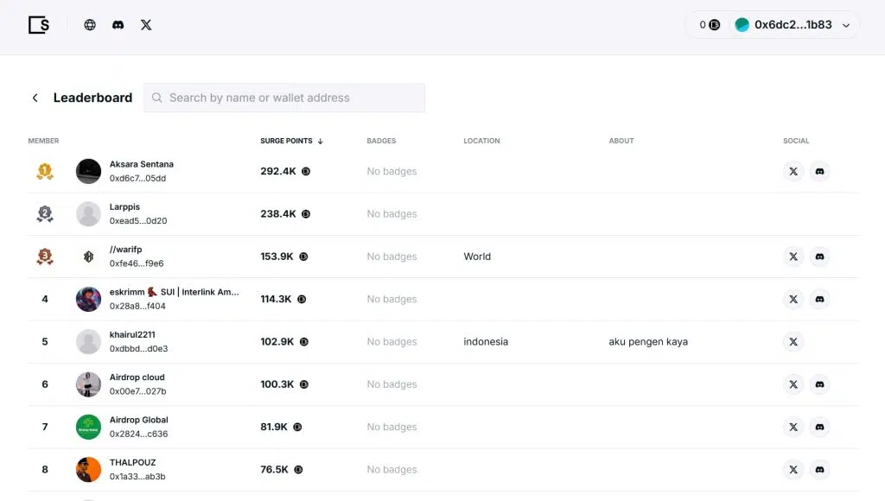Image resolution: width=885 pixels, height=501 pixels.
Task: Open Airdrop Global's Discord link
Action: [819, 427]
